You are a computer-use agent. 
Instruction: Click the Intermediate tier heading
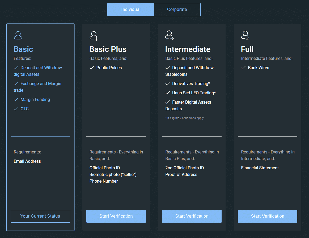(x=188, y=49)
